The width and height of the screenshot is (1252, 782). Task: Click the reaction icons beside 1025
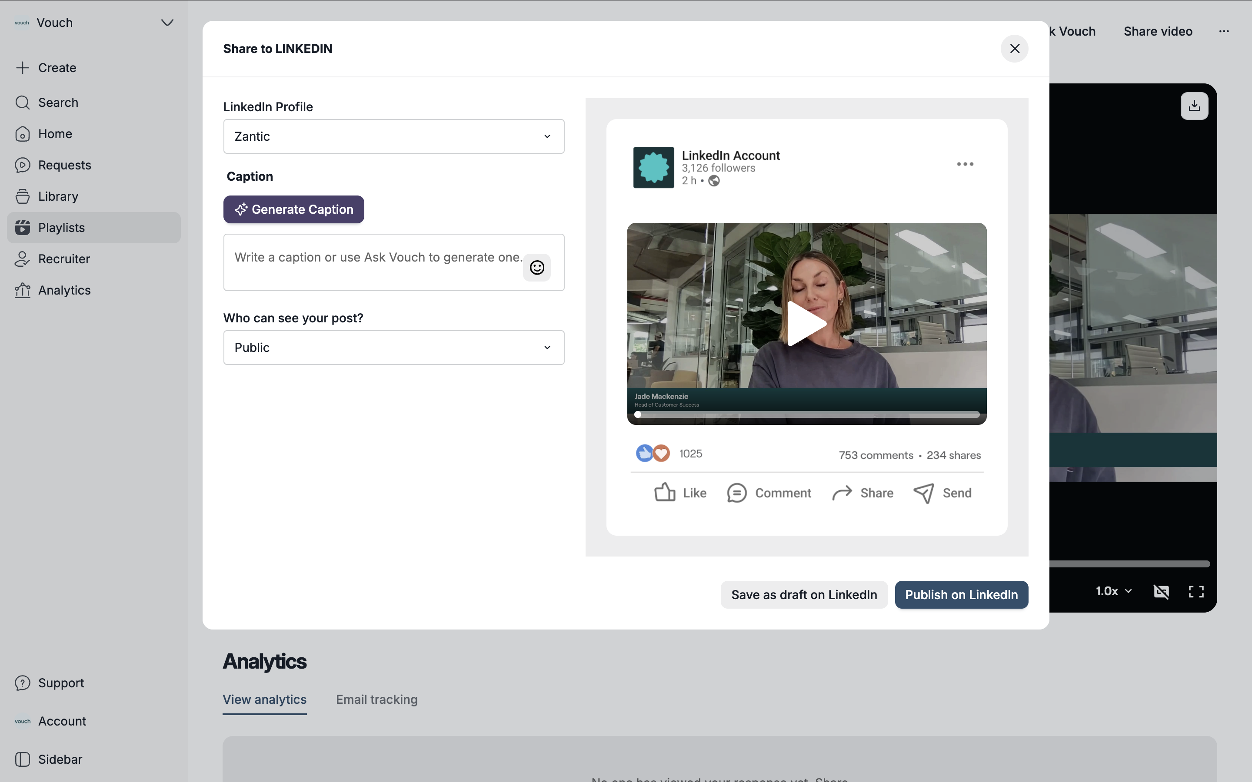point(653,454)
